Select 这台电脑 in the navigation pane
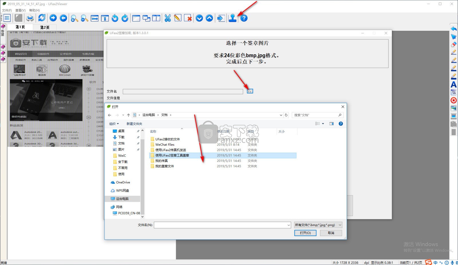Image resolution: width=458 pixels, height=265 pixels. click(x=122, y=199)
